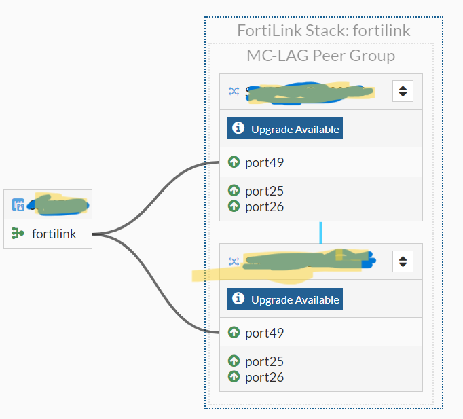This screenshot has height=419, width=463.
Task: Click the fortilink interface icon
Action: [18, 234]
